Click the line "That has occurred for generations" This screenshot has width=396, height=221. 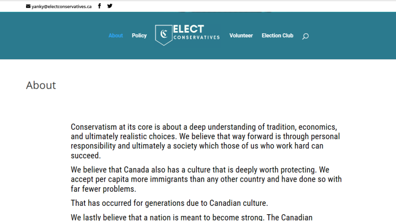pyautogui.click(x=169, y=203)
